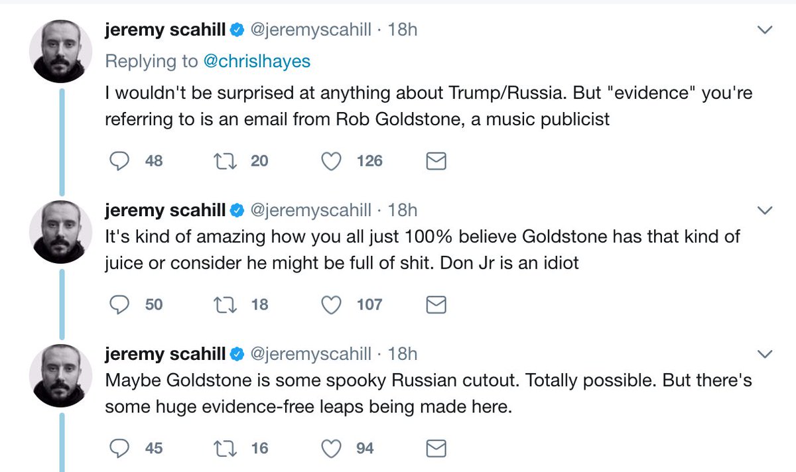The height and width of the screenshot is (472, 796).
Task: Like the tweet with 94 likes
Action: [x=331, y=449]
